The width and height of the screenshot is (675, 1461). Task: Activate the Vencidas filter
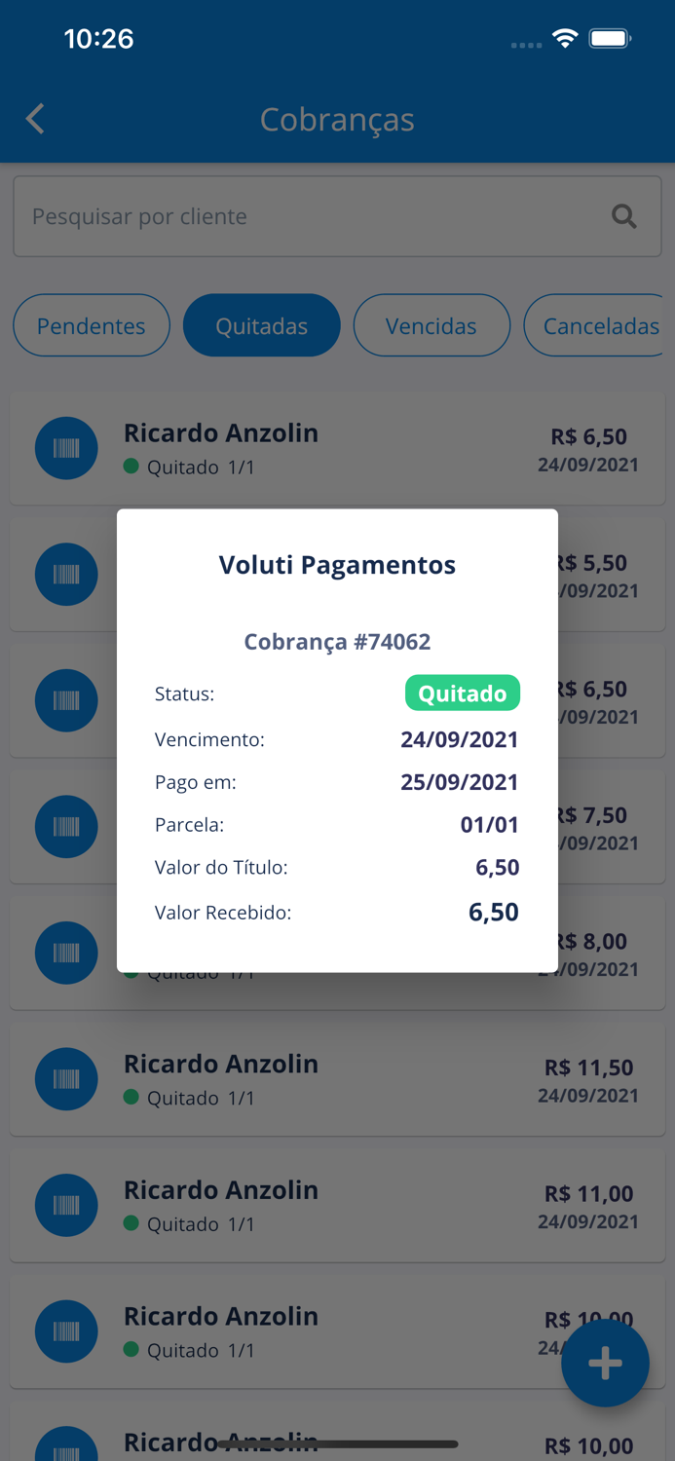pos(431,325)
